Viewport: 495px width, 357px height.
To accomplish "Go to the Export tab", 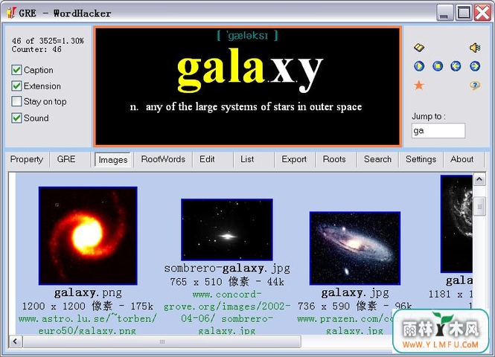I will (294, 159).
